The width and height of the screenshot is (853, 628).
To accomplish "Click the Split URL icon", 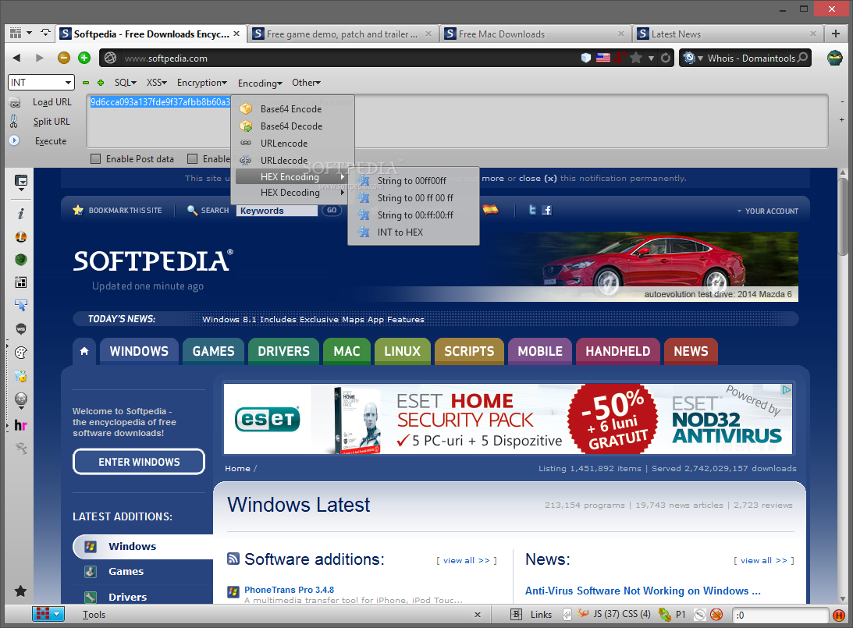I will point(14,121).
